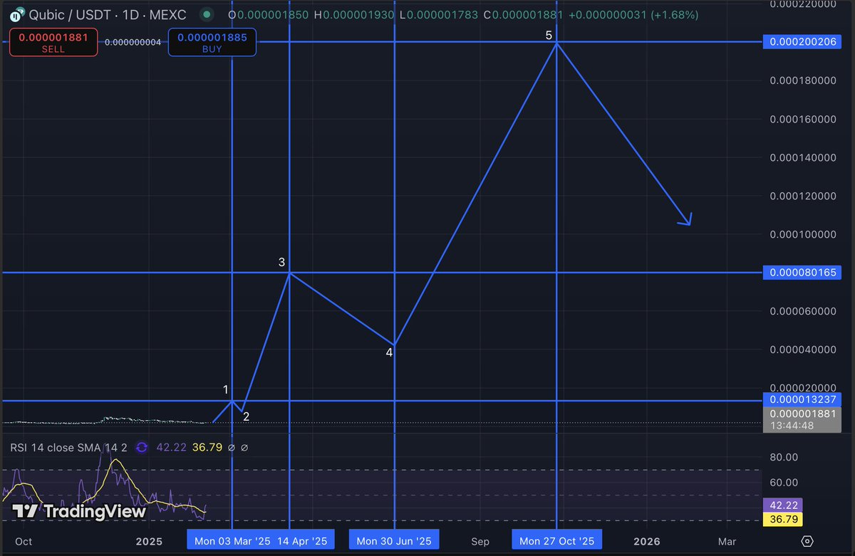Click the Close value 0.000001881 in header

coord(529,14)
